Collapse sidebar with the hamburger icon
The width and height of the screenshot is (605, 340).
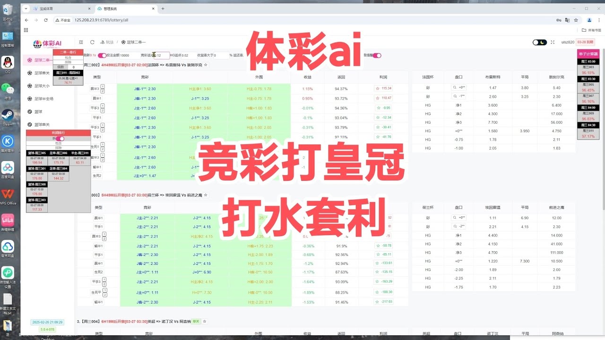[81, 42]
